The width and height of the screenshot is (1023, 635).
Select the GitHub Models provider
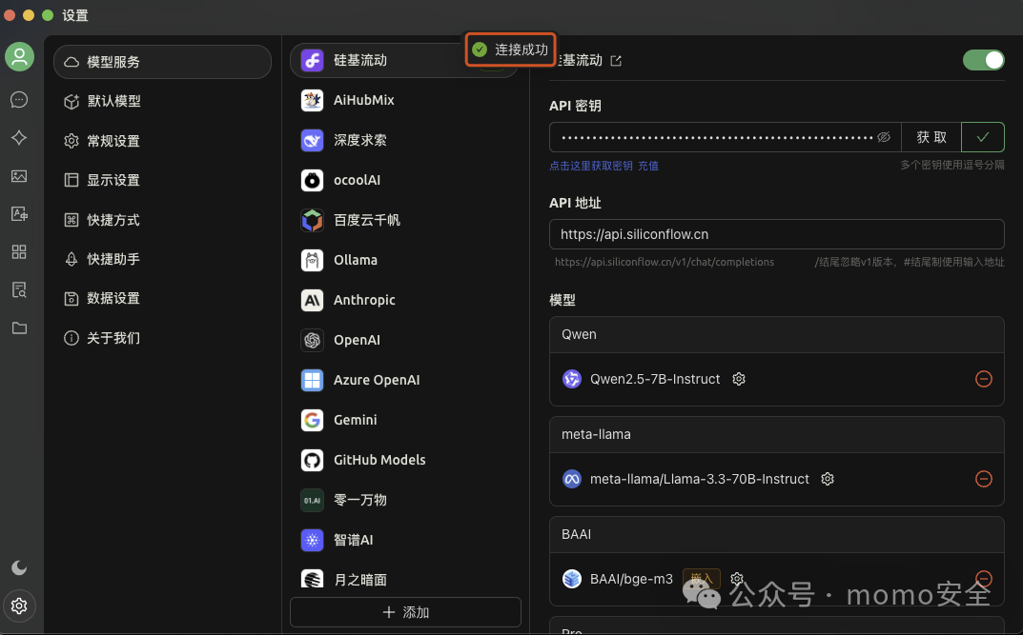pyautogui.click(x=405, y=460)
